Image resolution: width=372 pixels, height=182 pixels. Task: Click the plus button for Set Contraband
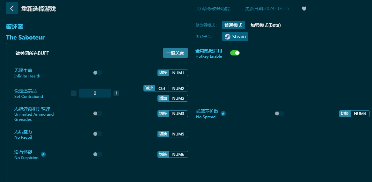click(x=116, y=93)
